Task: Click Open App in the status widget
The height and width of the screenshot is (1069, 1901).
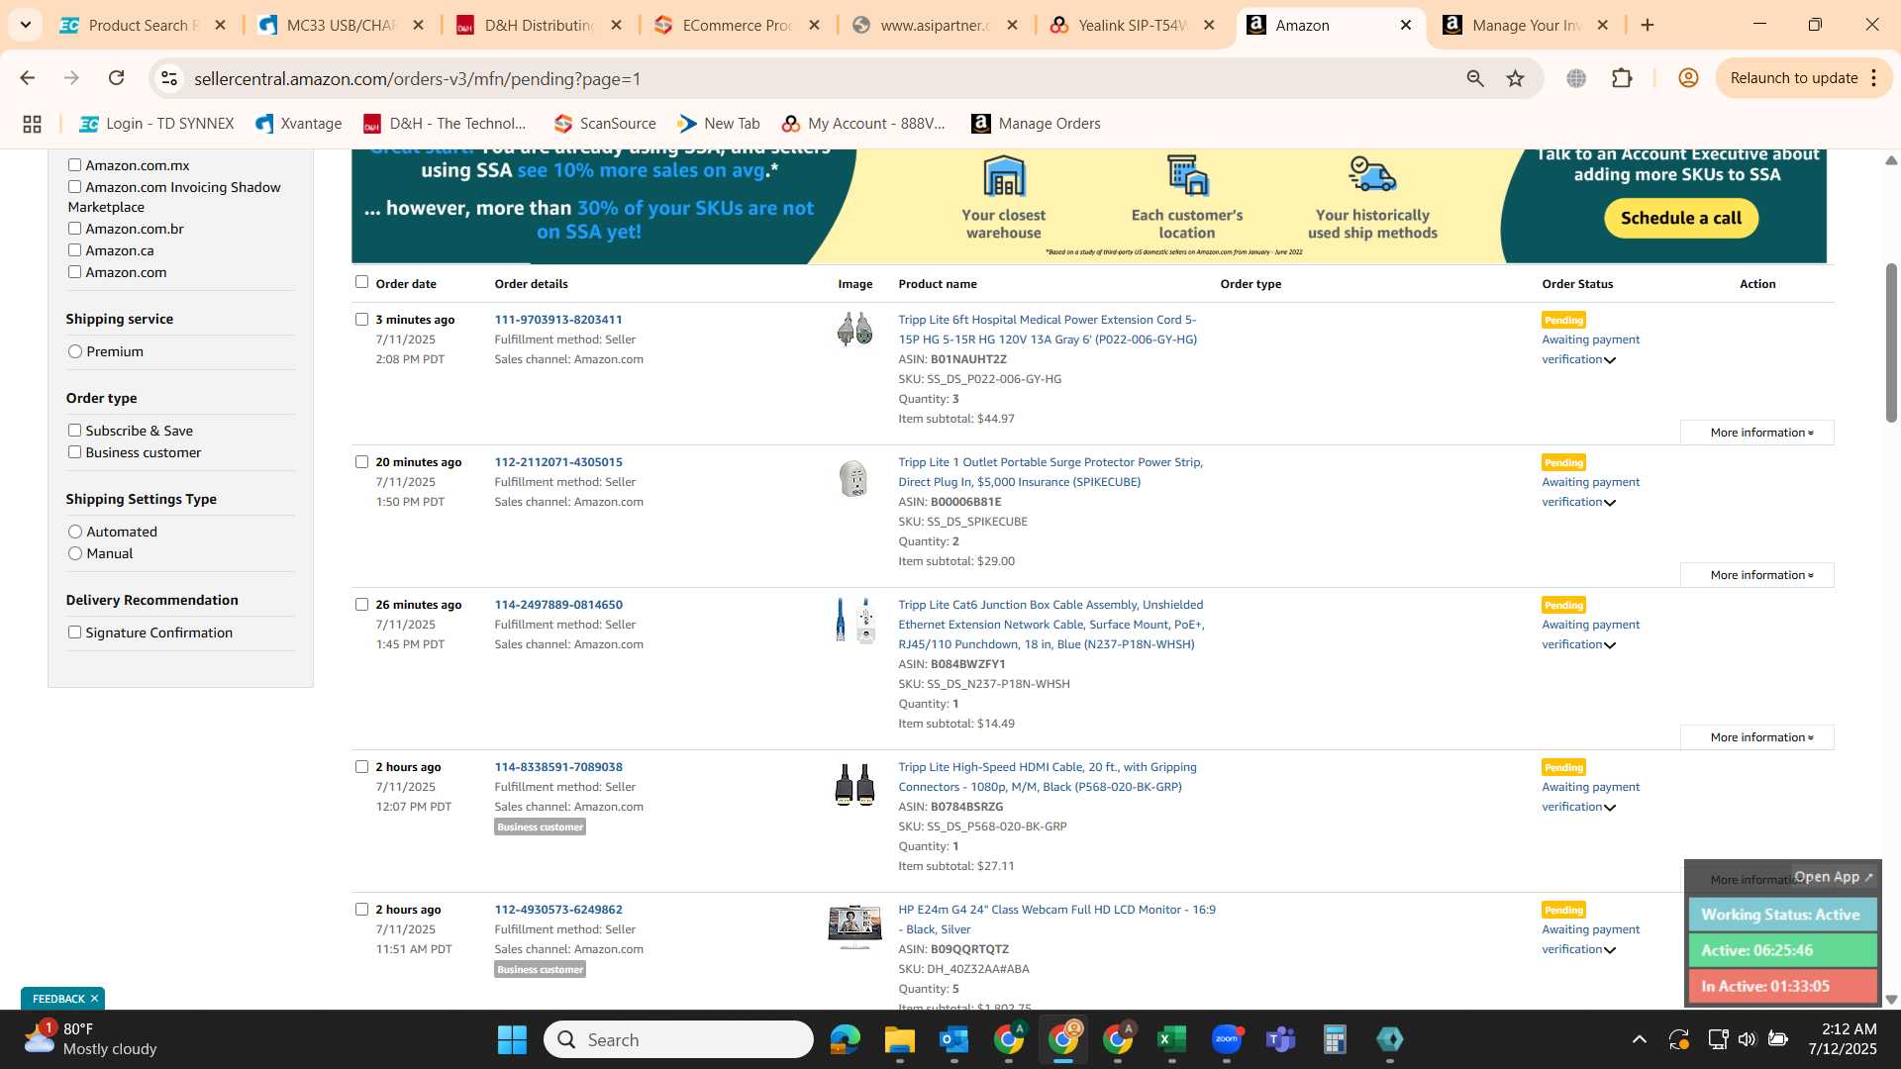Action: 1834,877
